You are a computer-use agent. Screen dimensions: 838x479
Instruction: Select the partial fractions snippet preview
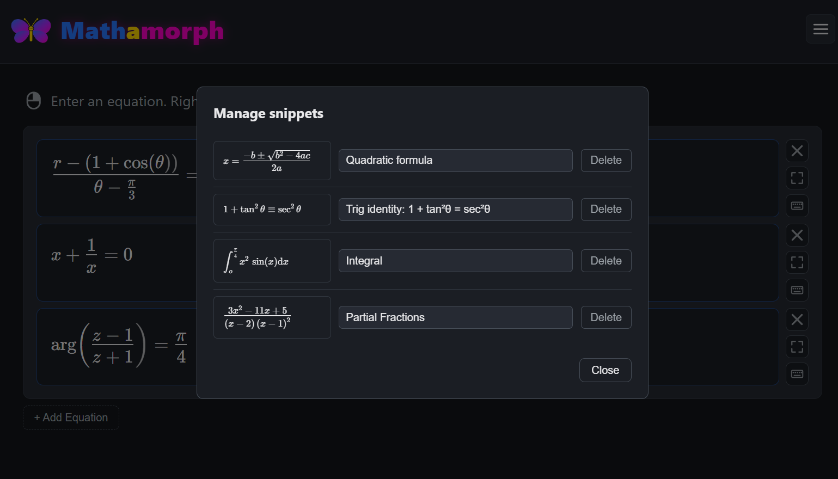[x=272, y=317]
